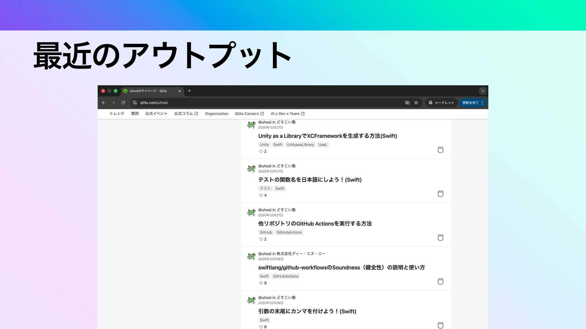
Task: Stock the Unity as a Library article
Action: (x=440, y=150)
